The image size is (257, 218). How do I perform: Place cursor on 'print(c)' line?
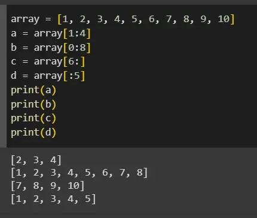click(x=33, y=118)
